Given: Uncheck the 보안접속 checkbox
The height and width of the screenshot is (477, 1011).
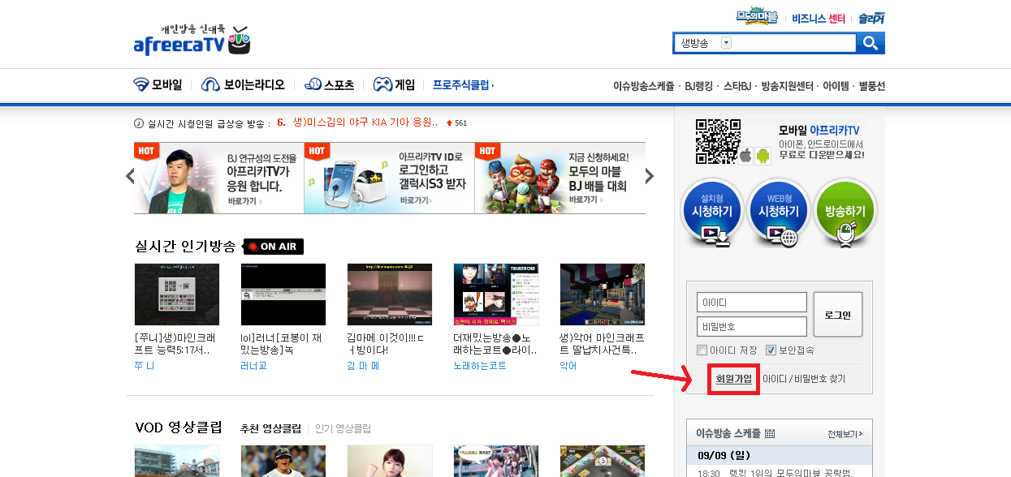Looking at the screenshot, I should pos(771,350).
